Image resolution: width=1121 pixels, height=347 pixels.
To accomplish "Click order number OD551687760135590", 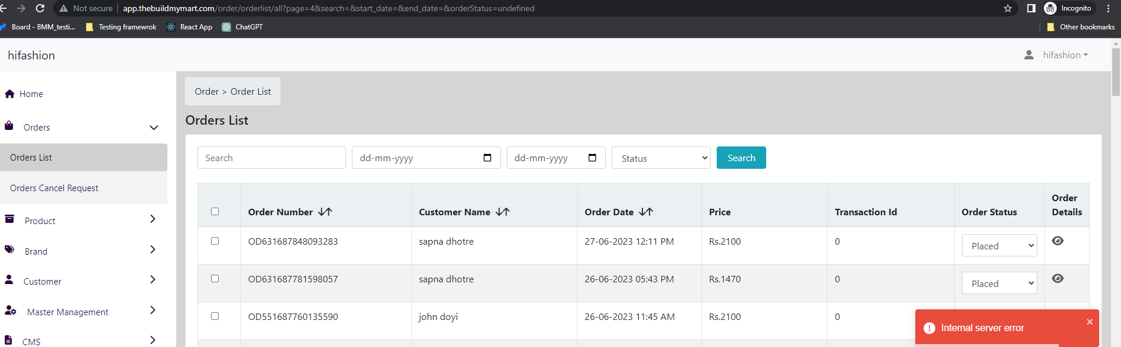I will [293, 317].
